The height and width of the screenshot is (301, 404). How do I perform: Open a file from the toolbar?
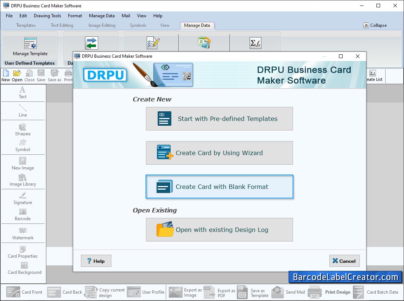click(17, 76)
